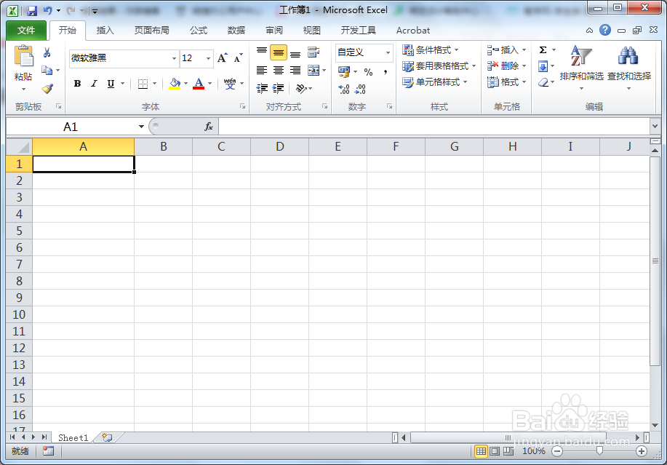This screenshot has width=667, height=465.
Task: Click the Paste clipboard icon
Action: 23,57
